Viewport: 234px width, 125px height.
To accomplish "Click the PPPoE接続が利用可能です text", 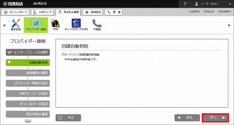I will coord(81,59).
